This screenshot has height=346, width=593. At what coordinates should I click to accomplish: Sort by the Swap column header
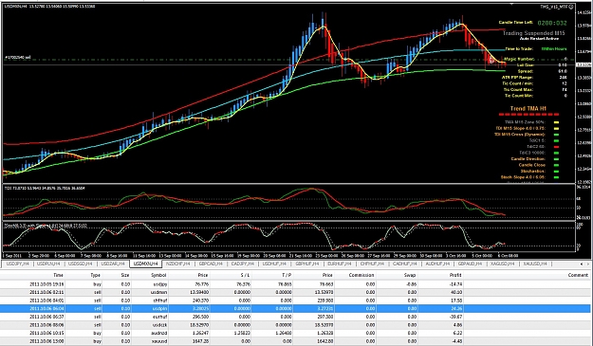click(410, 275)
